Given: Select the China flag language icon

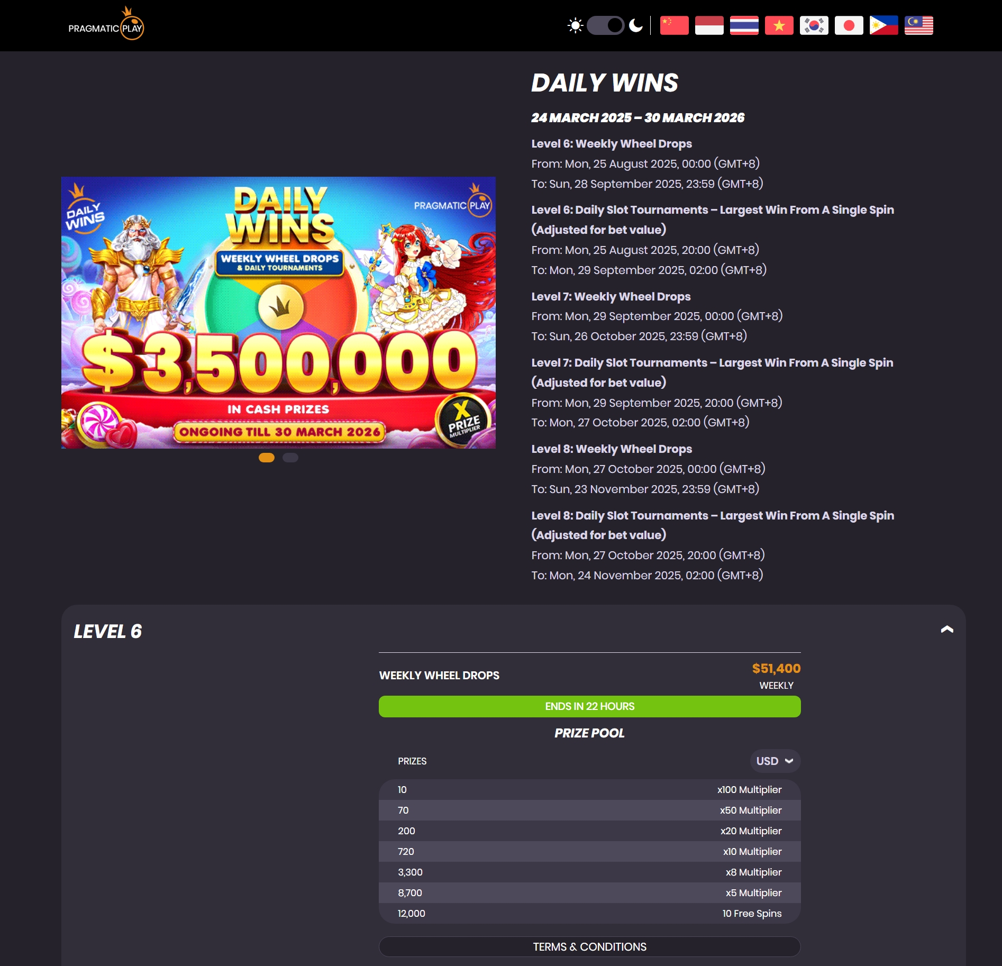Looking at the screenshot, I should tap(674, 25).
